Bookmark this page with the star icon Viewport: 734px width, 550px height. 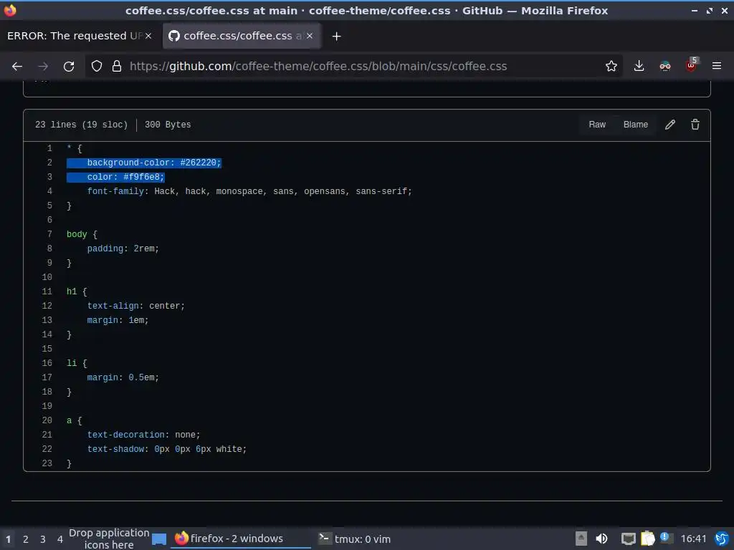(611, 67)
